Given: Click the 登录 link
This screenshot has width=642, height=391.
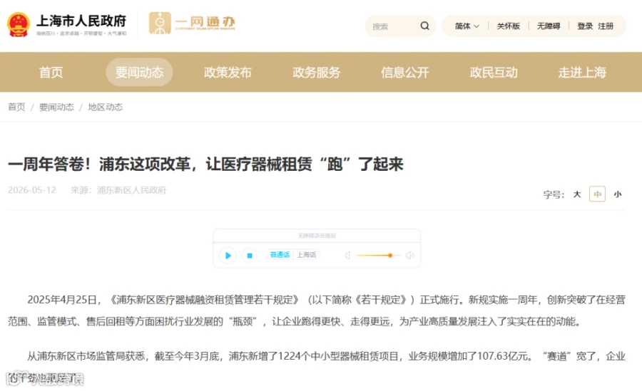Looking at the screenshot, I should click(x=585, y=26).
